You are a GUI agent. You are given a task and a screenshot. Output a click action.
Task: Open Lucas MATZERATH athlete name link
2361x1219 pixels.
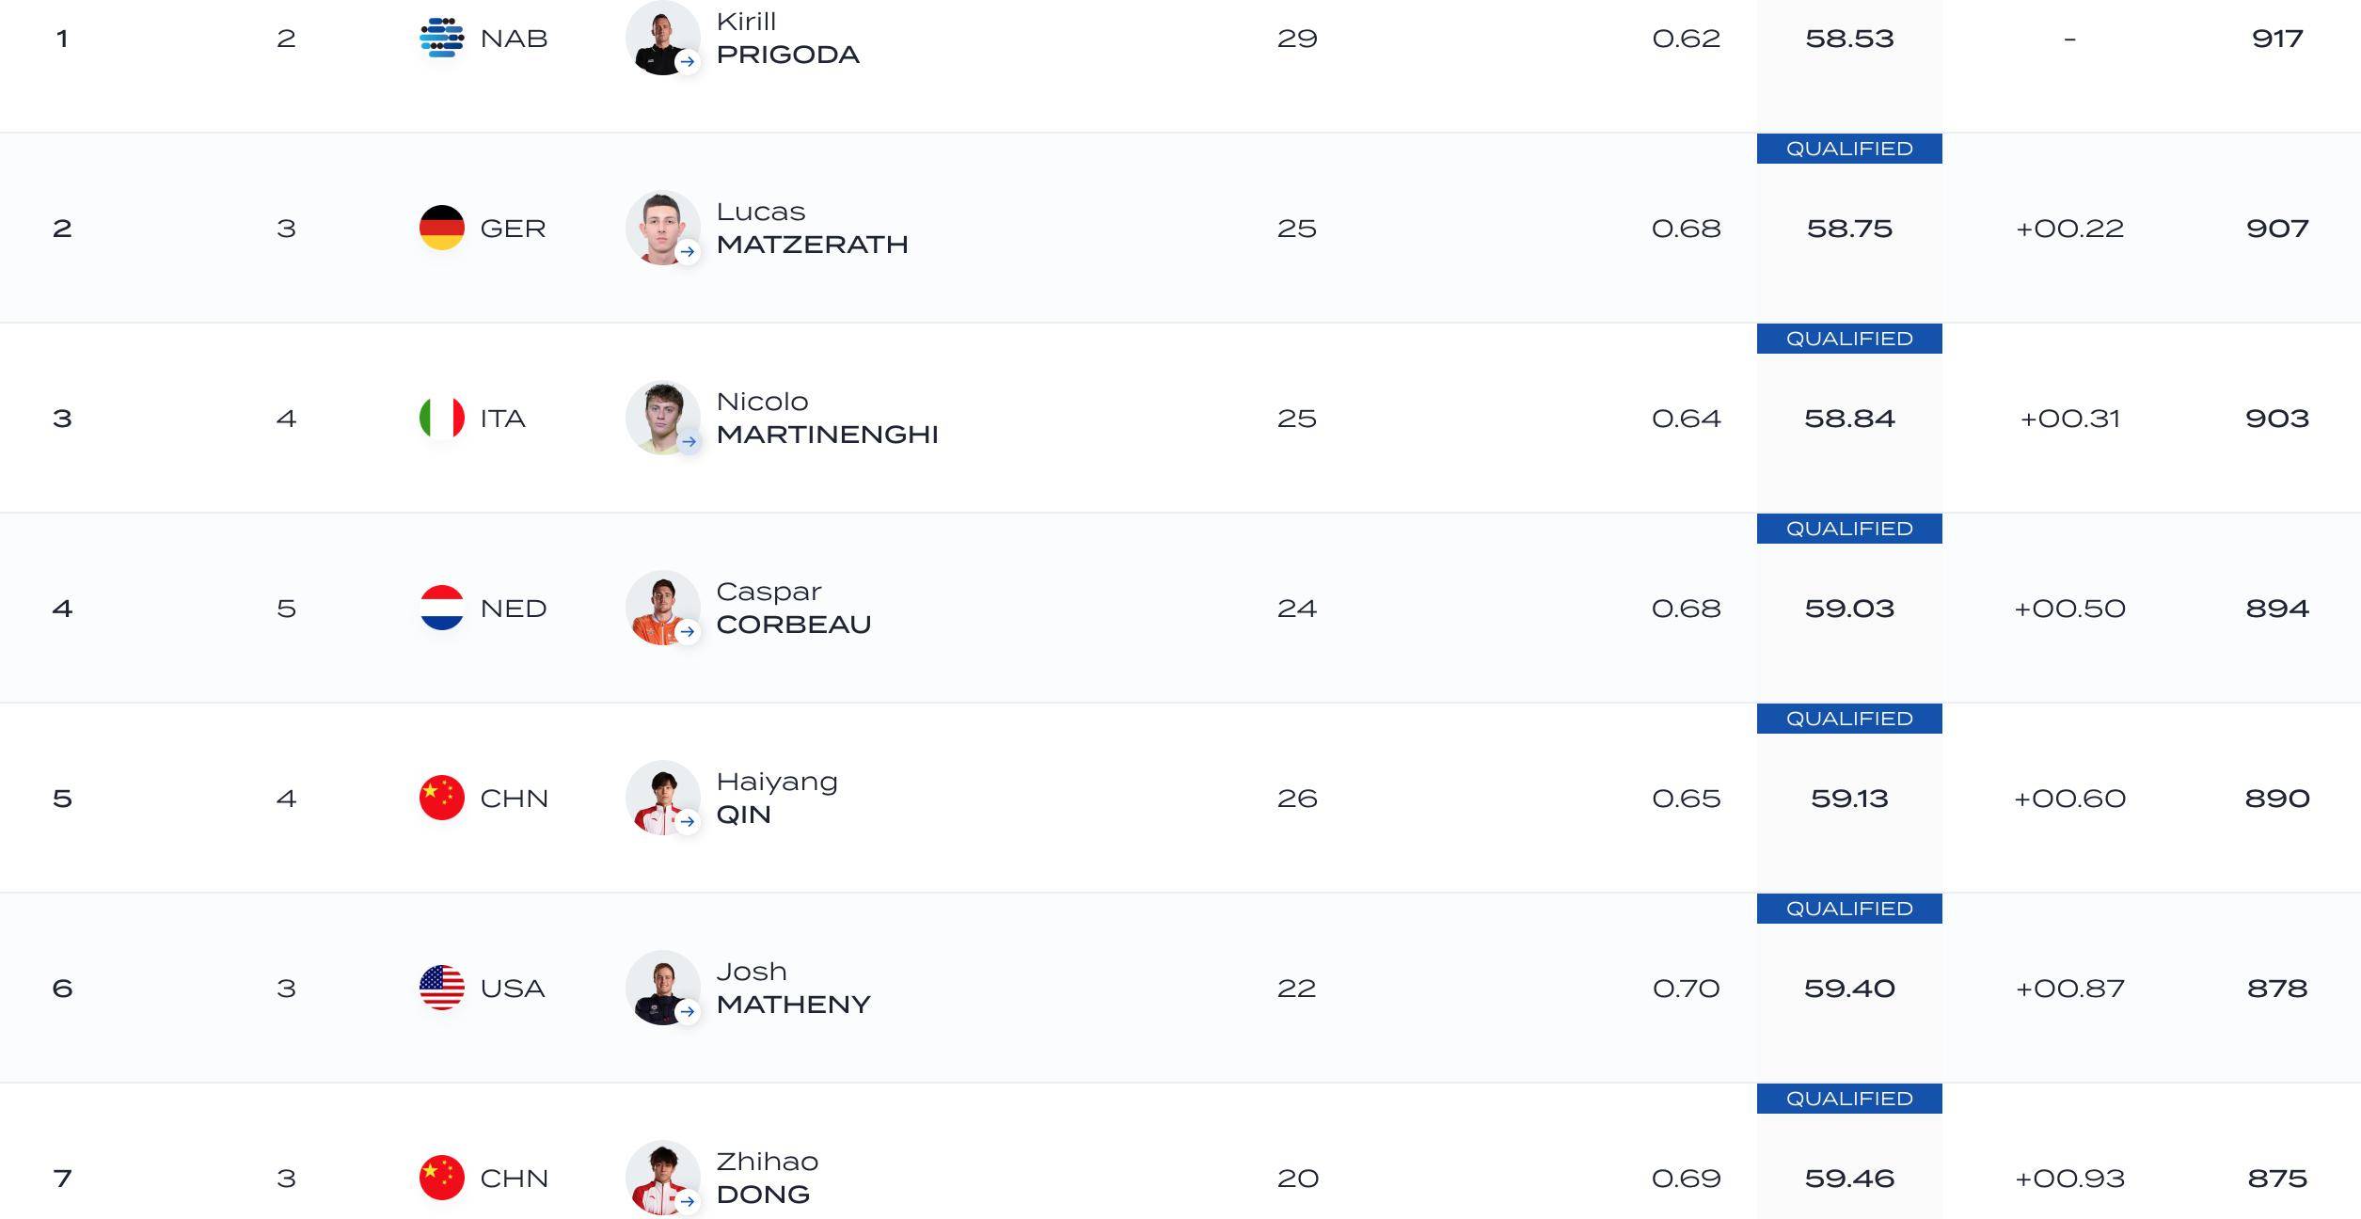(812, 228)
